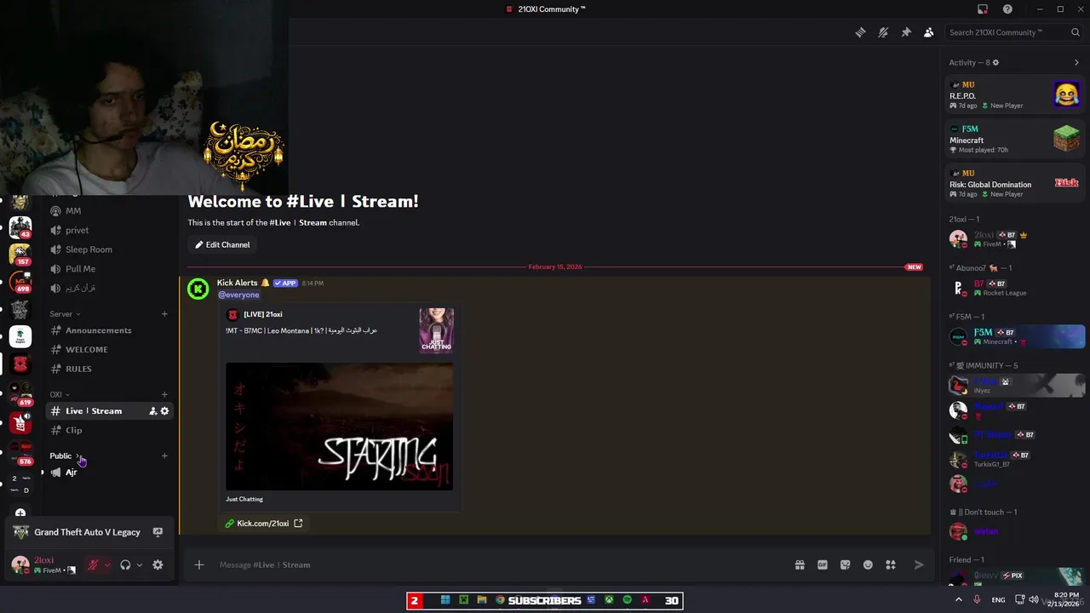
Task: Open the inbox icon in title bar
Action: 982,9
